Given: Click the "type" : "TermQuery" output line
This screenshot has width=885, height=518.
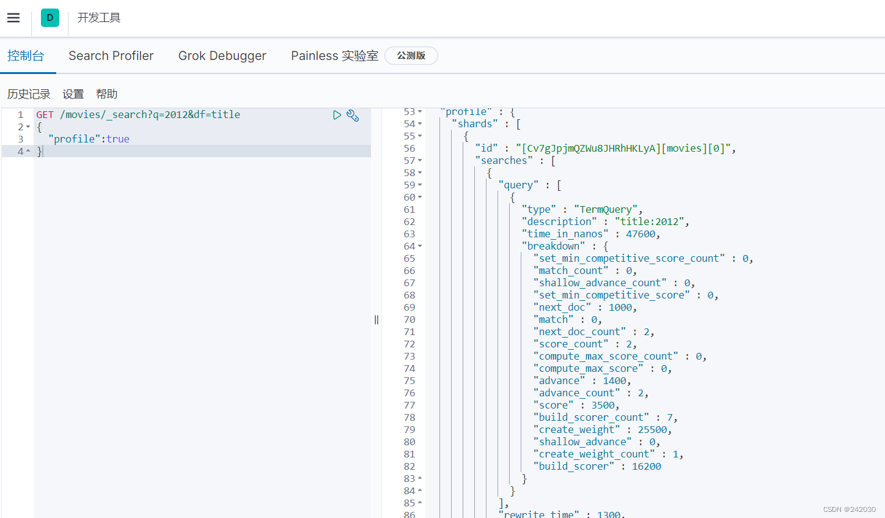Looking at the screenshot, I should [582, 209].
